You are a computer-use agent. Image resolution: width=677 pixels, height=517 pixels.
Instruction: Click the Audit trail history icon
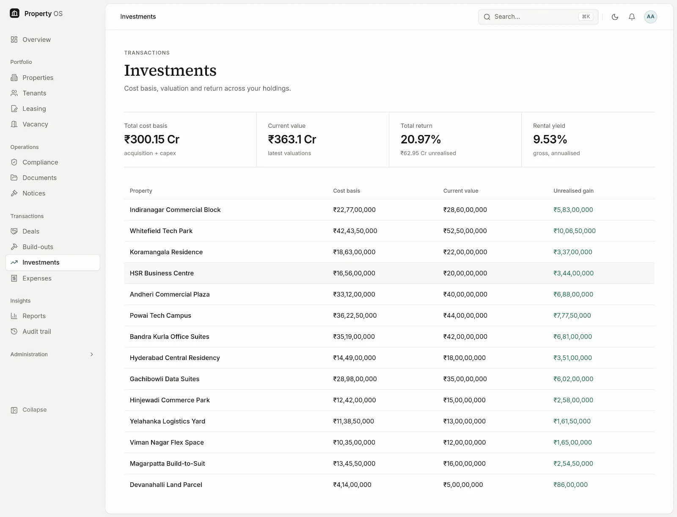pos(14,332)
